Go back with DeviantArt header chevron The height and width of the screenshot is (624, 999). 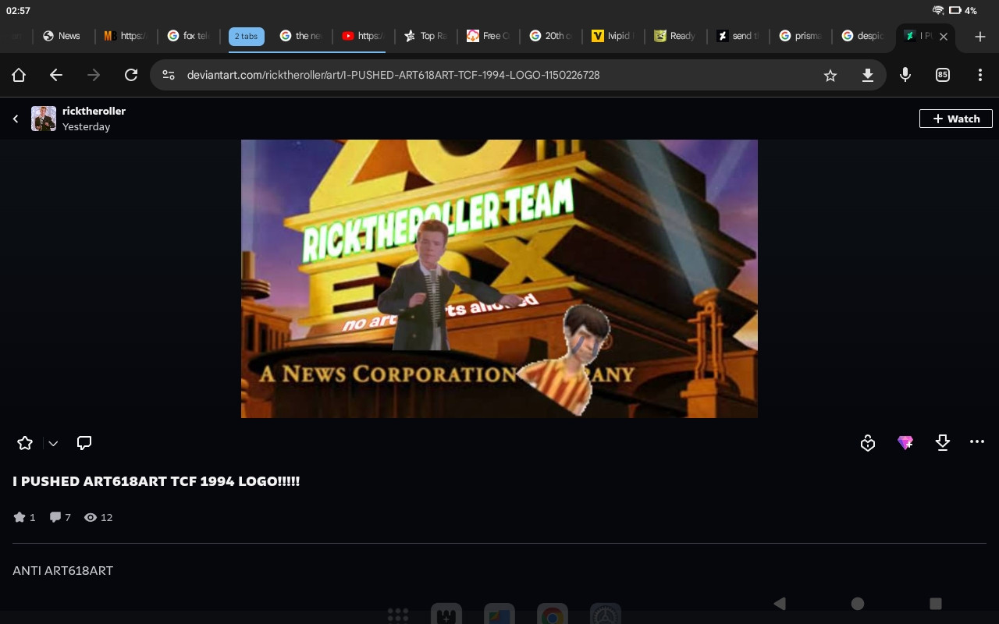tap(16, 119)
